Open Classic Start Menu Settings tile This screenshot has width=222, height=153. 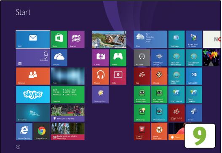tap(177, 58)
